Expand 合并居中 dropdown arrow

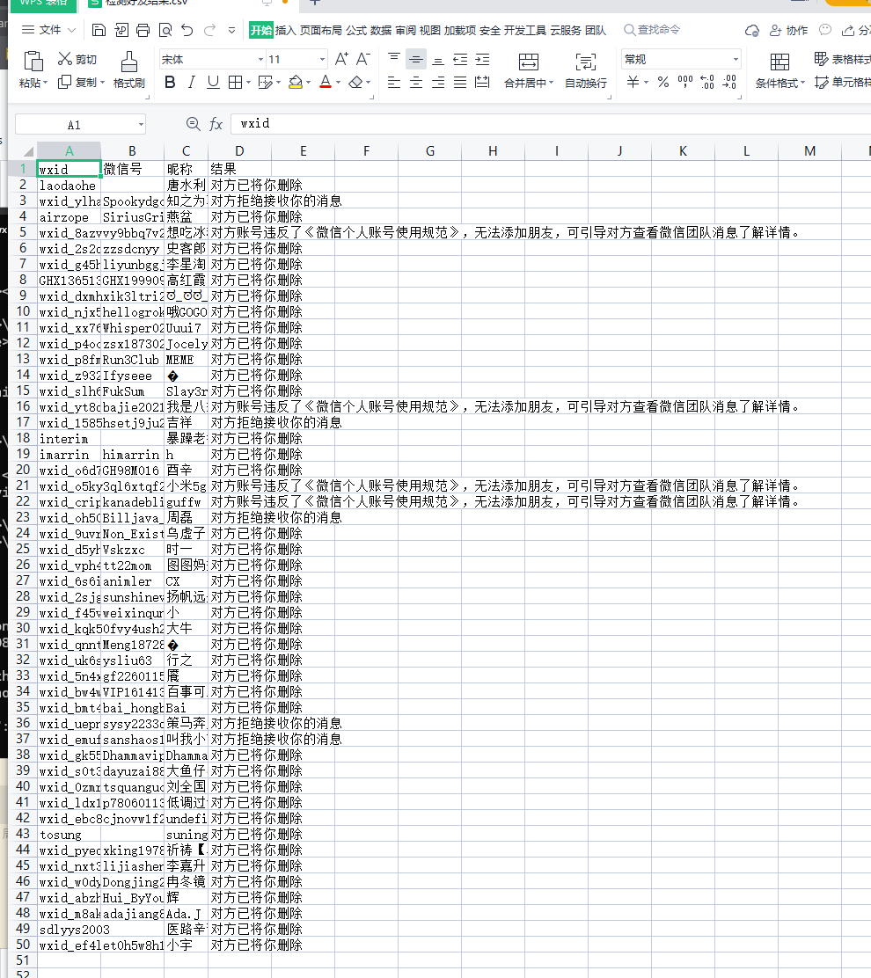pyautogui.click(x=551, y=83)
